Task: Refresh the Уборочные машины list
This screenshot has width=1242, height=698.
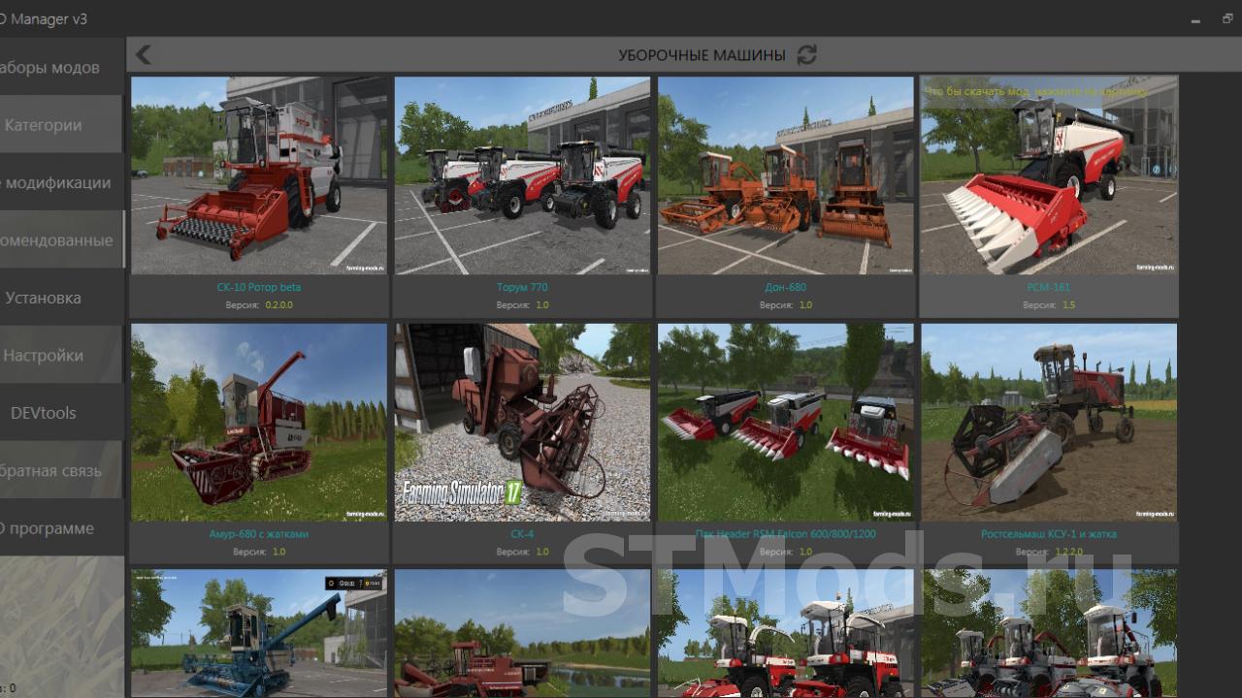Action: [806, 55]
